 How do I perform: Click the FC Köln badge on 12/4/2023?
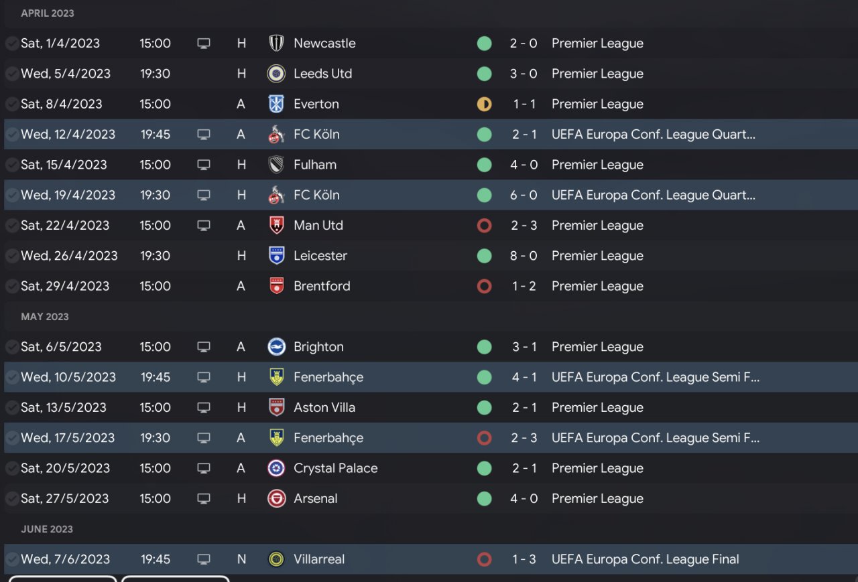(x=276, y=135)
